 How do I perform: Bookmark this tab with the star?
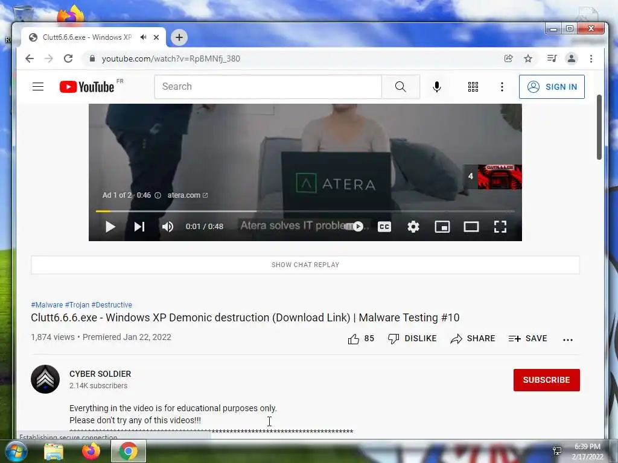coord(528,58)
